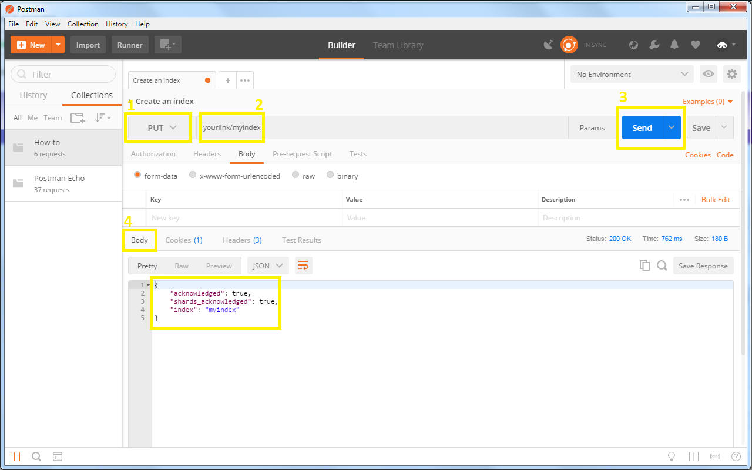Viewport: 752px width, 470px height.
Task: Open the New button dropdown arrow
Action: click(x=58, y=45)
